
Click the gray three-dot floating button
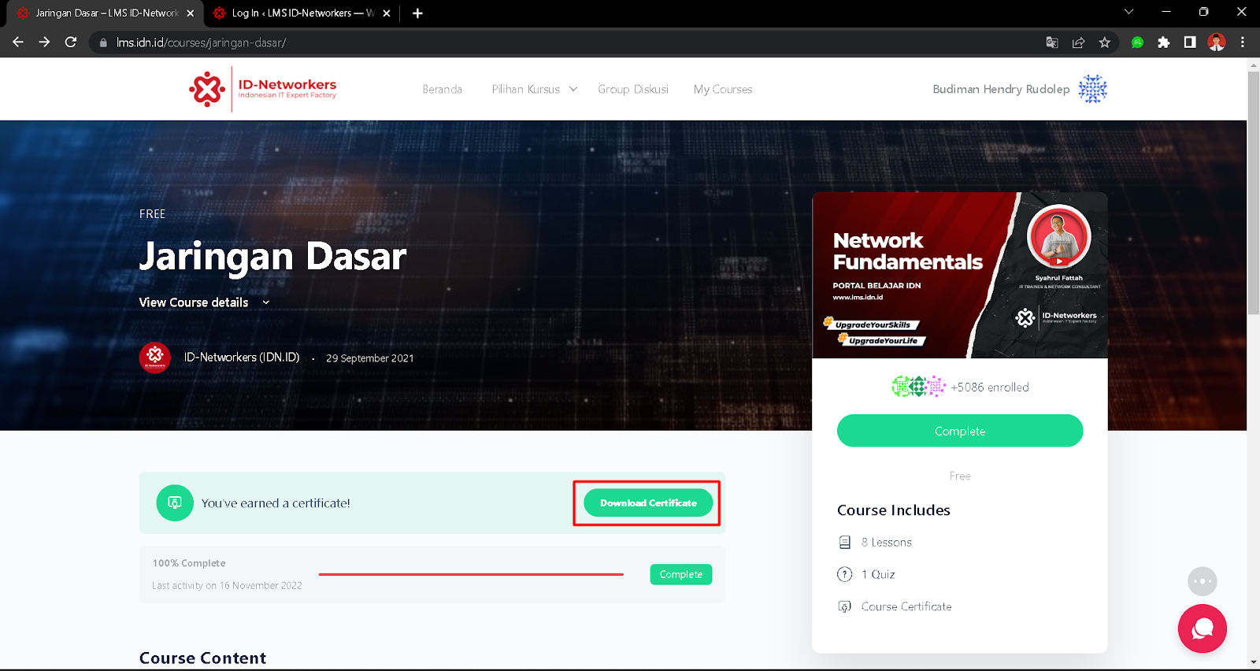click(x=1203, y=581)
